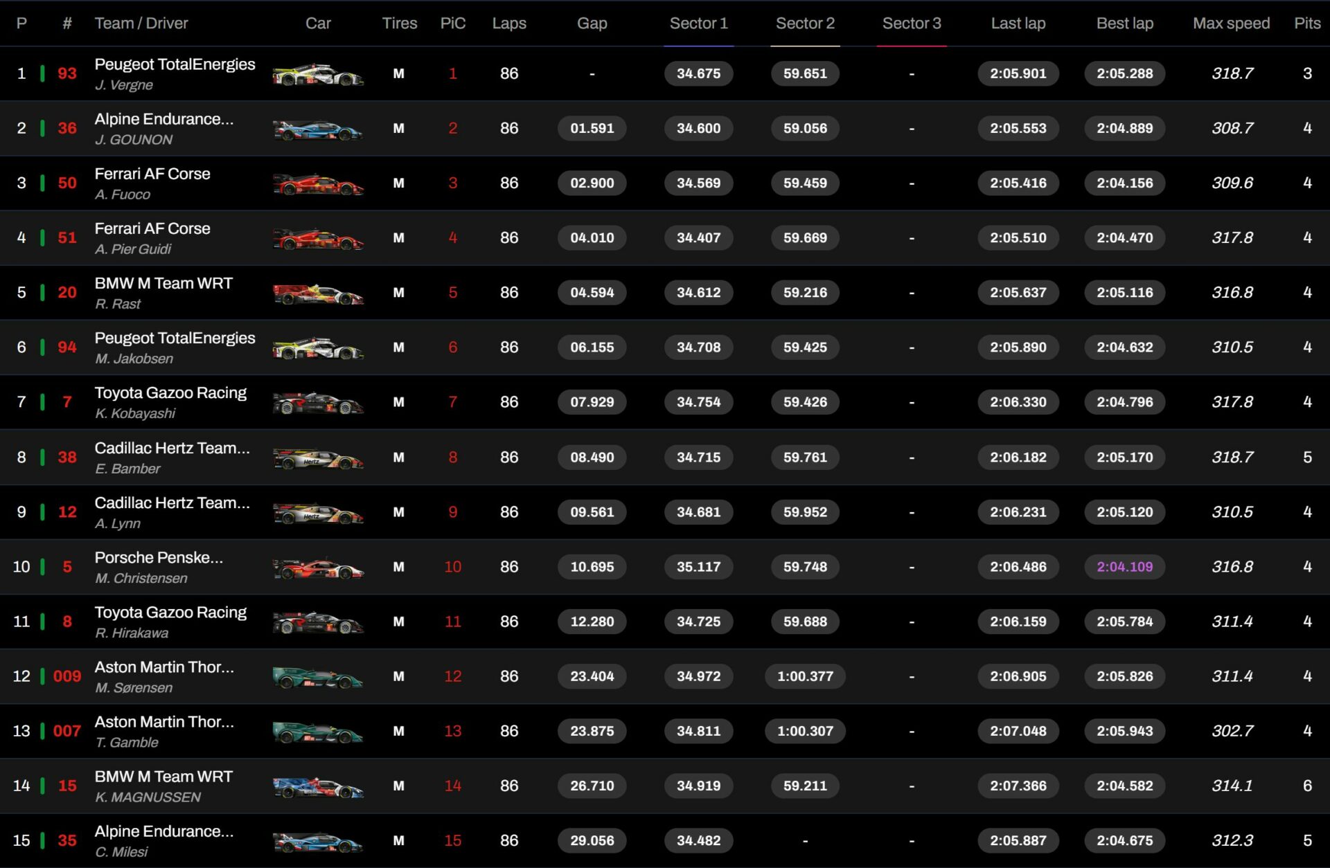Select driver J. GOUNON name
This screenshot has height=868, width=1330.
click(x=134, y=140)
